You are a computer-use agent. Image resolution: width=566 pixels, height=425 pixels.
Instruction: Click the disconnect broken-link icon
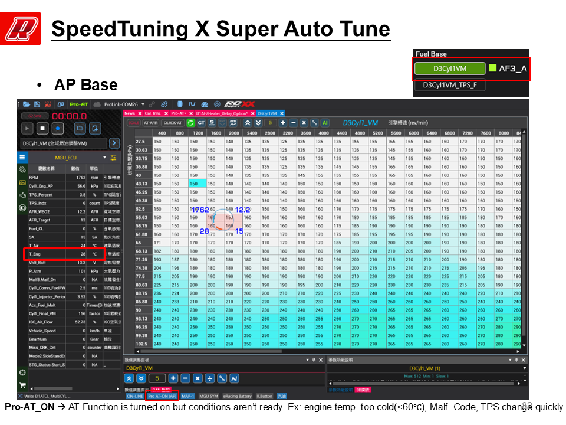click(x=164, y=104)
